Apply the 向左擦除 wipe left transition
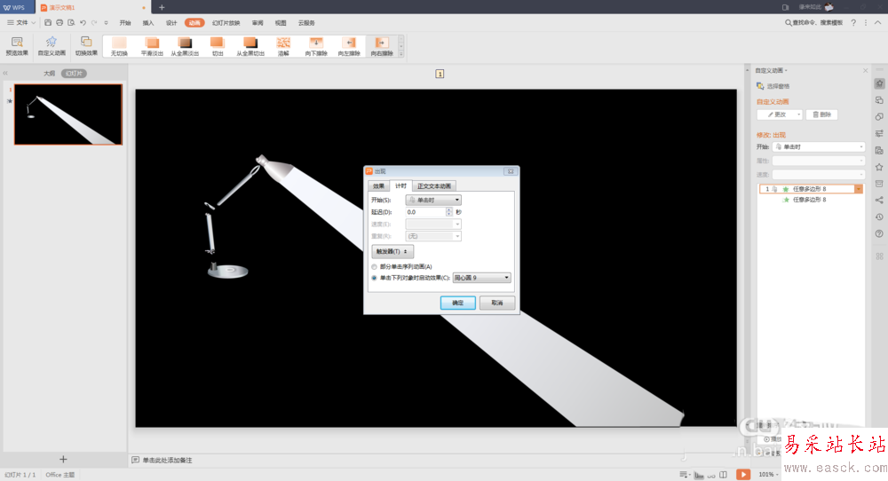This screenshot has width=888, height=481. (x=349, y=46)
